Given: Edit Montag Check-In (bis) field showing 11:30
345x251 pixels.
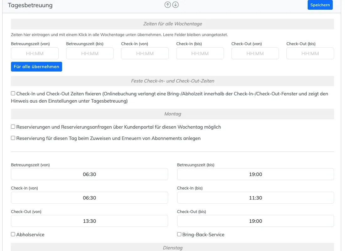Looking at the screenshot, I should coord(255,198).
